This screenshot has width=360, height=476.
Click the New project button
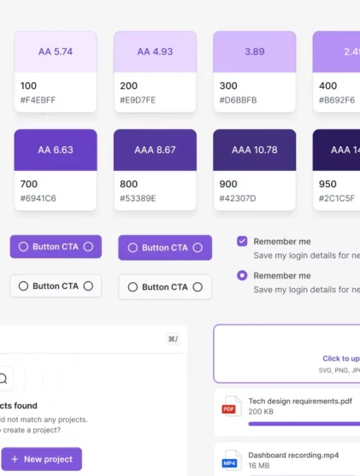click(42, 459)
